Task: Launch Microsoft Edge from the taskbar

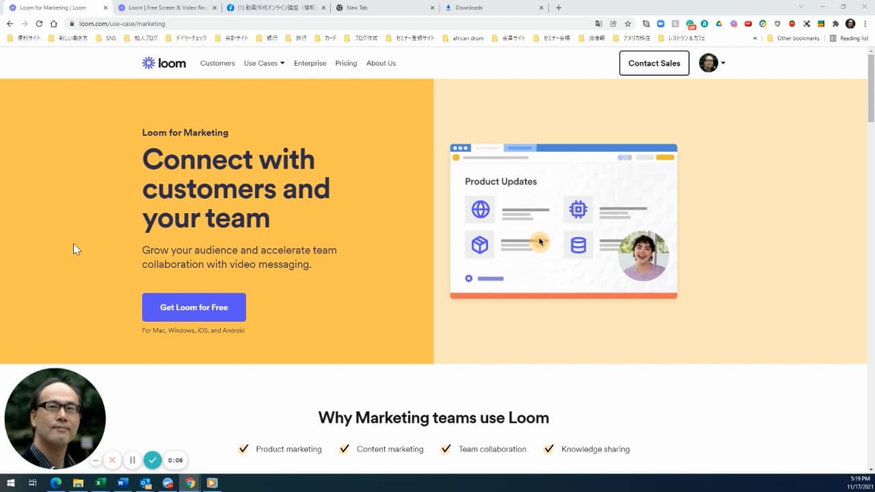Action: pos(56,483)
